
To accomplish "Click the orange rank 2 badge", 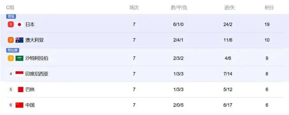I will (x=11, y=40).
